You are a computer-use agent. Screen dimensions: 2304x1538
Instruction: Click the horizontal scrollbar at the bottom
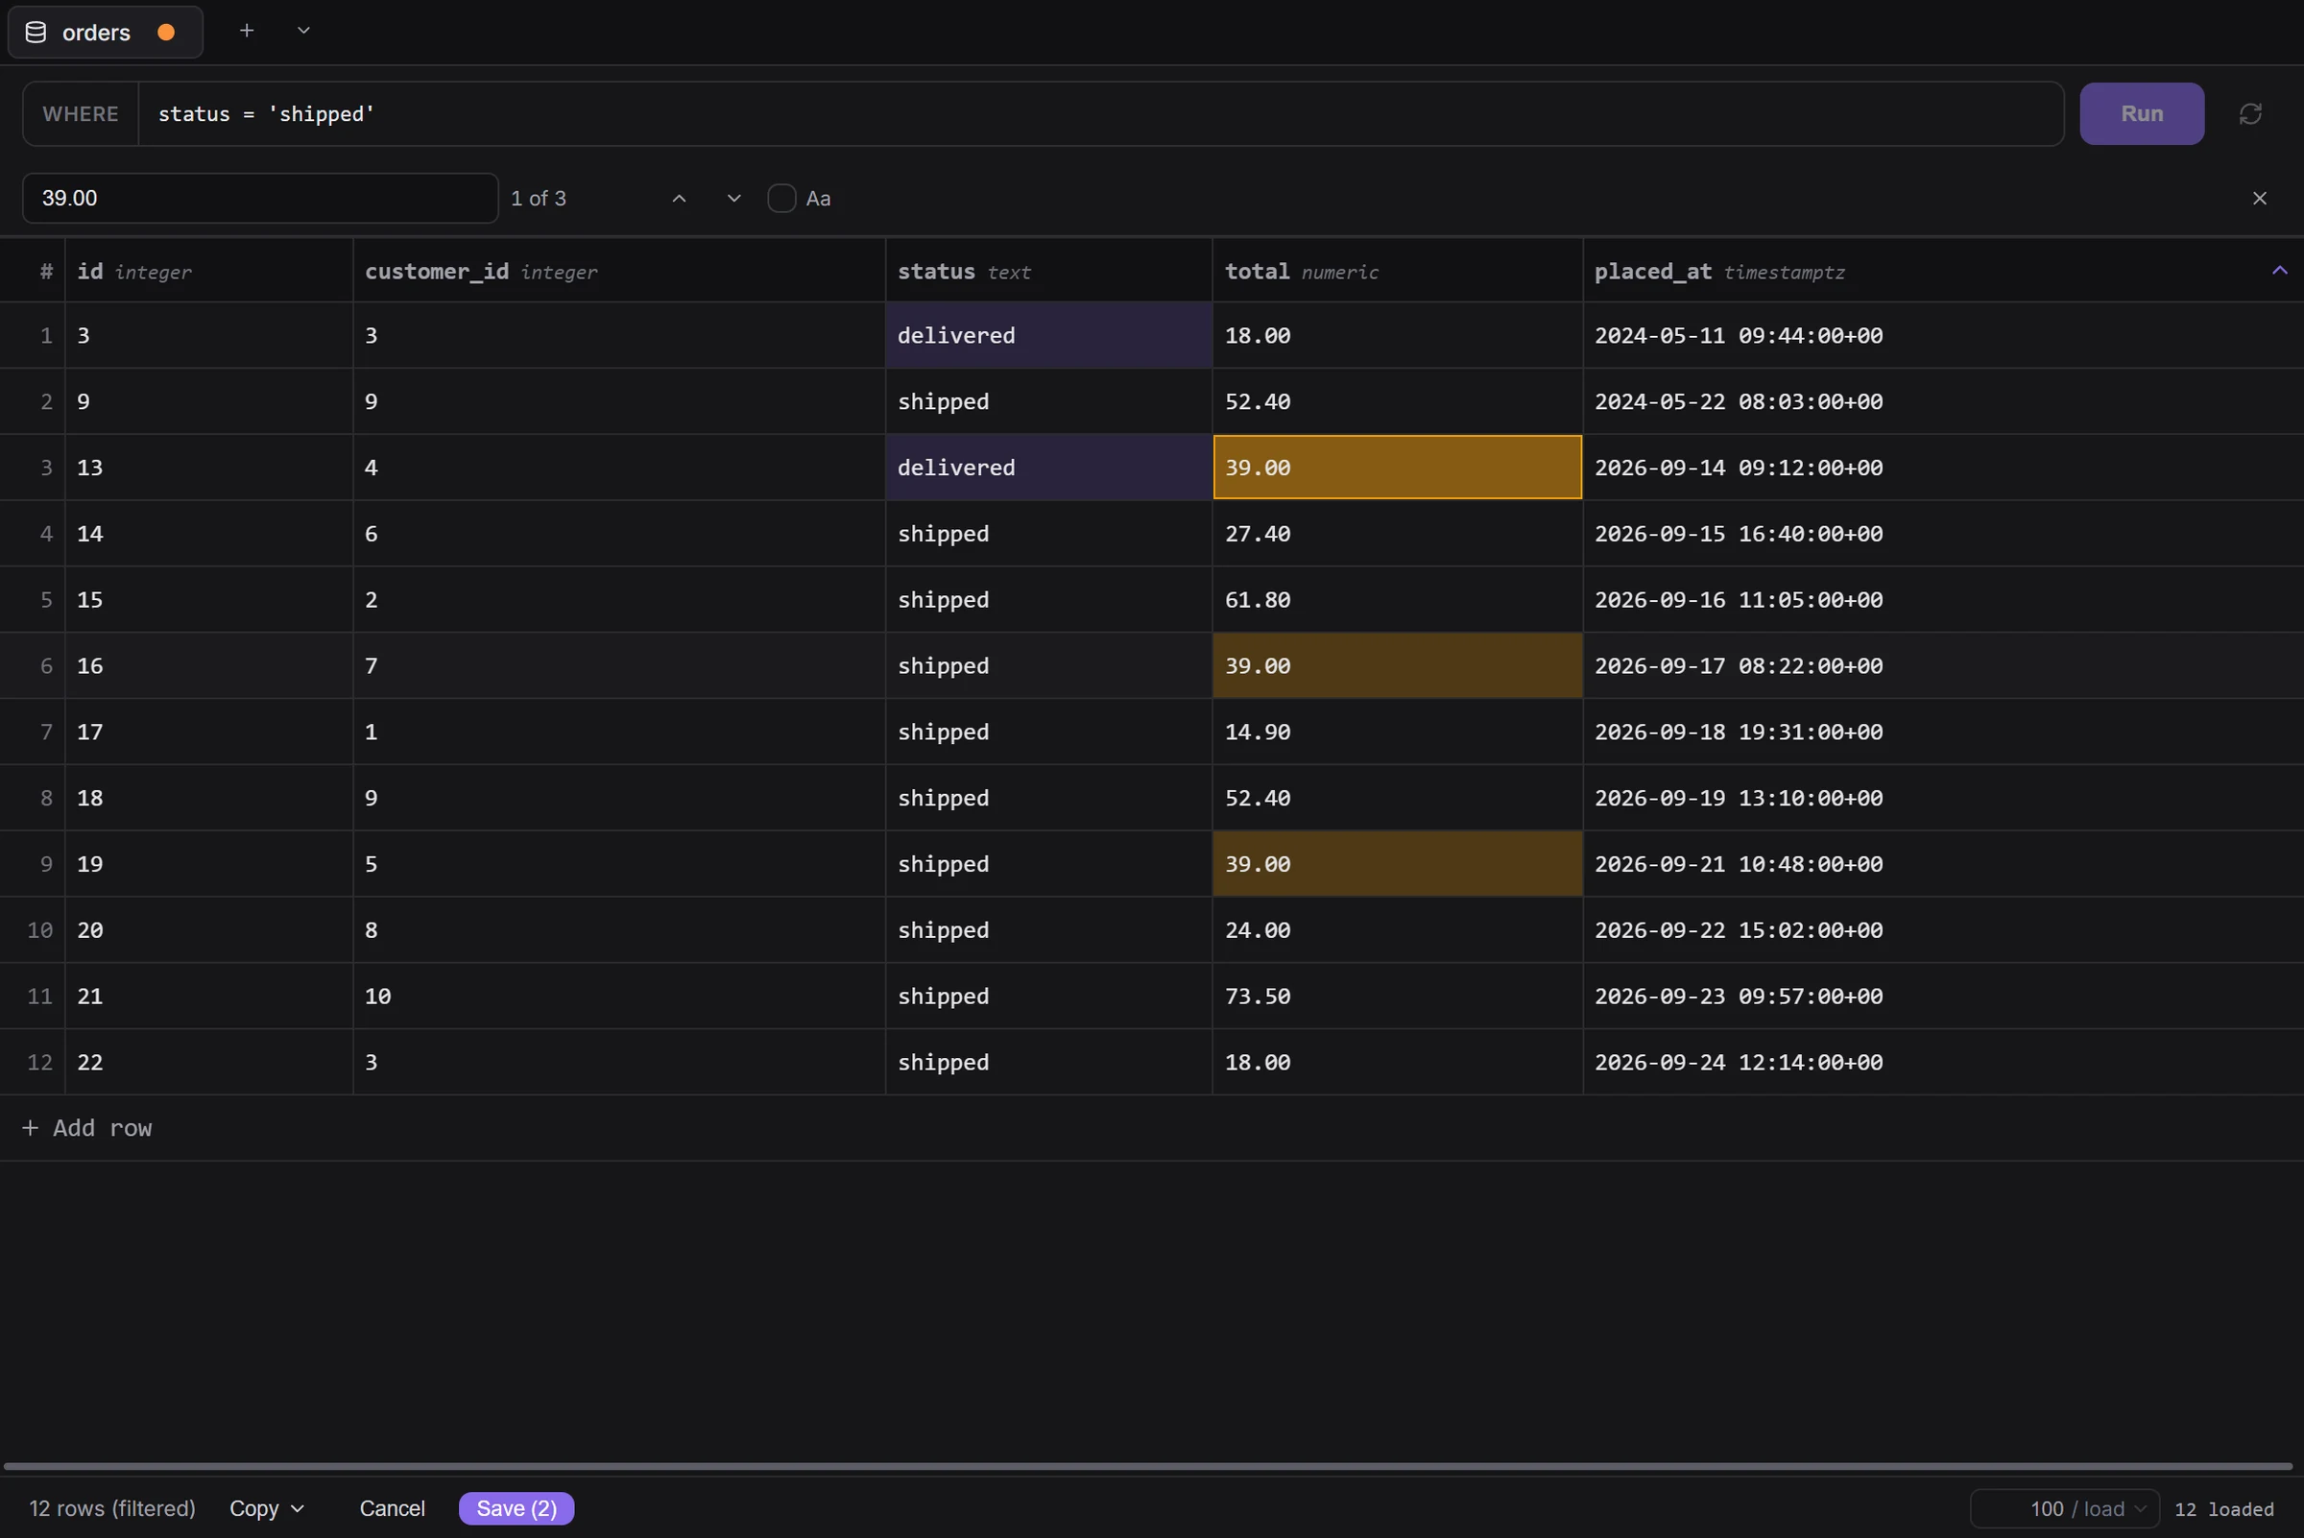point(1147,1466)
